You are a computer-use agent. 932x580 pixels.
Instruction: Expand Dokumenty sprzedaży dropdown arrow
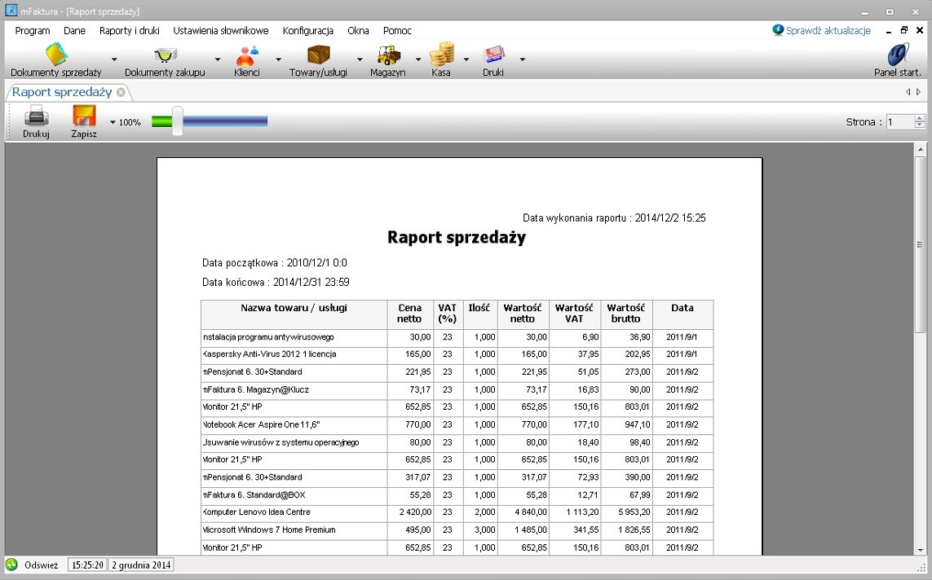114,59
